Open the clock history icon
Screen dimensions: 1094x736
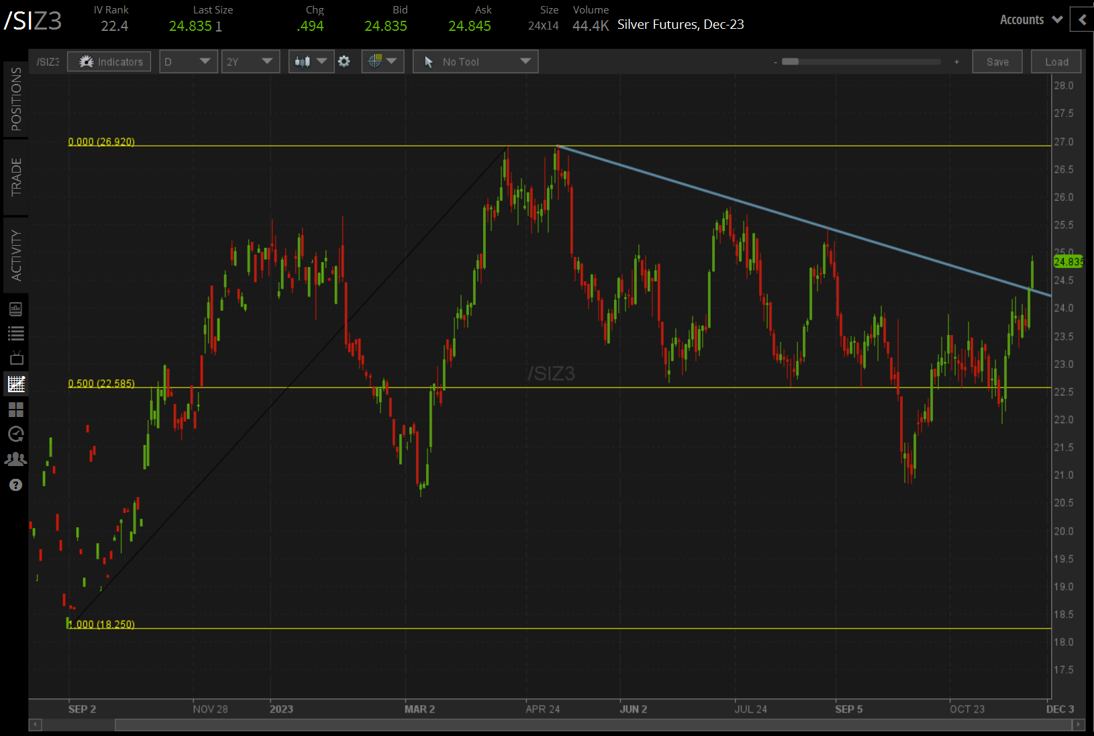16,434
